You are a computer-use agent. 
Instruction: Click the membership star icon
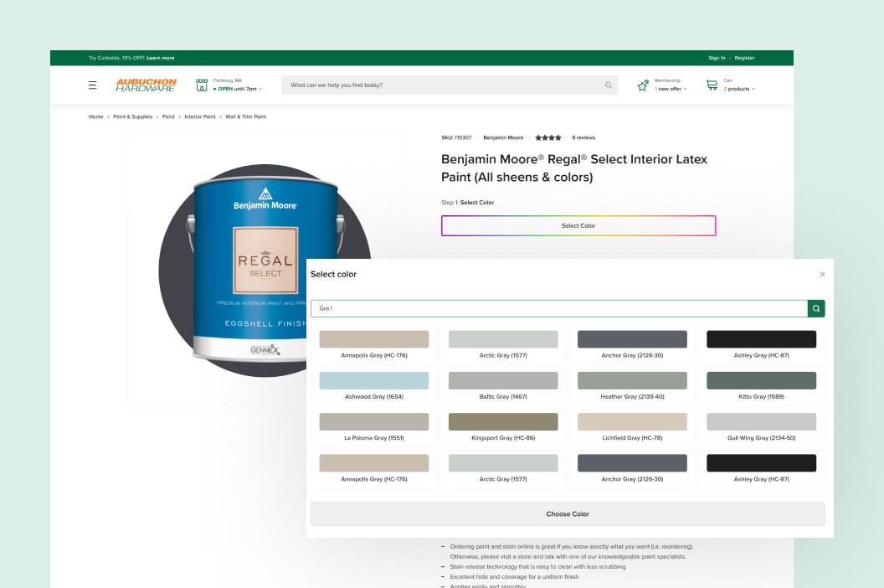point(643,85)
